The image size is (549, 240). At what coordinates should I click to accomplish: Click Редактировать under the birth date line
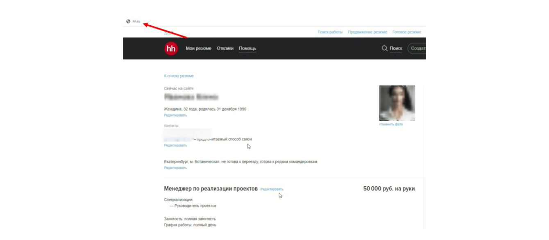pyautogui.click(x=175, y=115)
